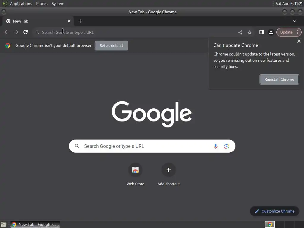Select the New Tab tab
Viewport: 304px width, 228px height.
pos(38,21)
